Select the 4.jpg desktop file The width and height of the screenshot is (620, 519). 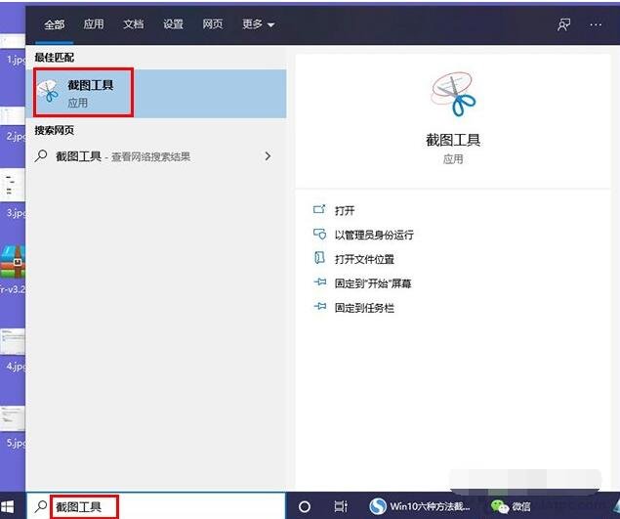click(x=14, y=350)
